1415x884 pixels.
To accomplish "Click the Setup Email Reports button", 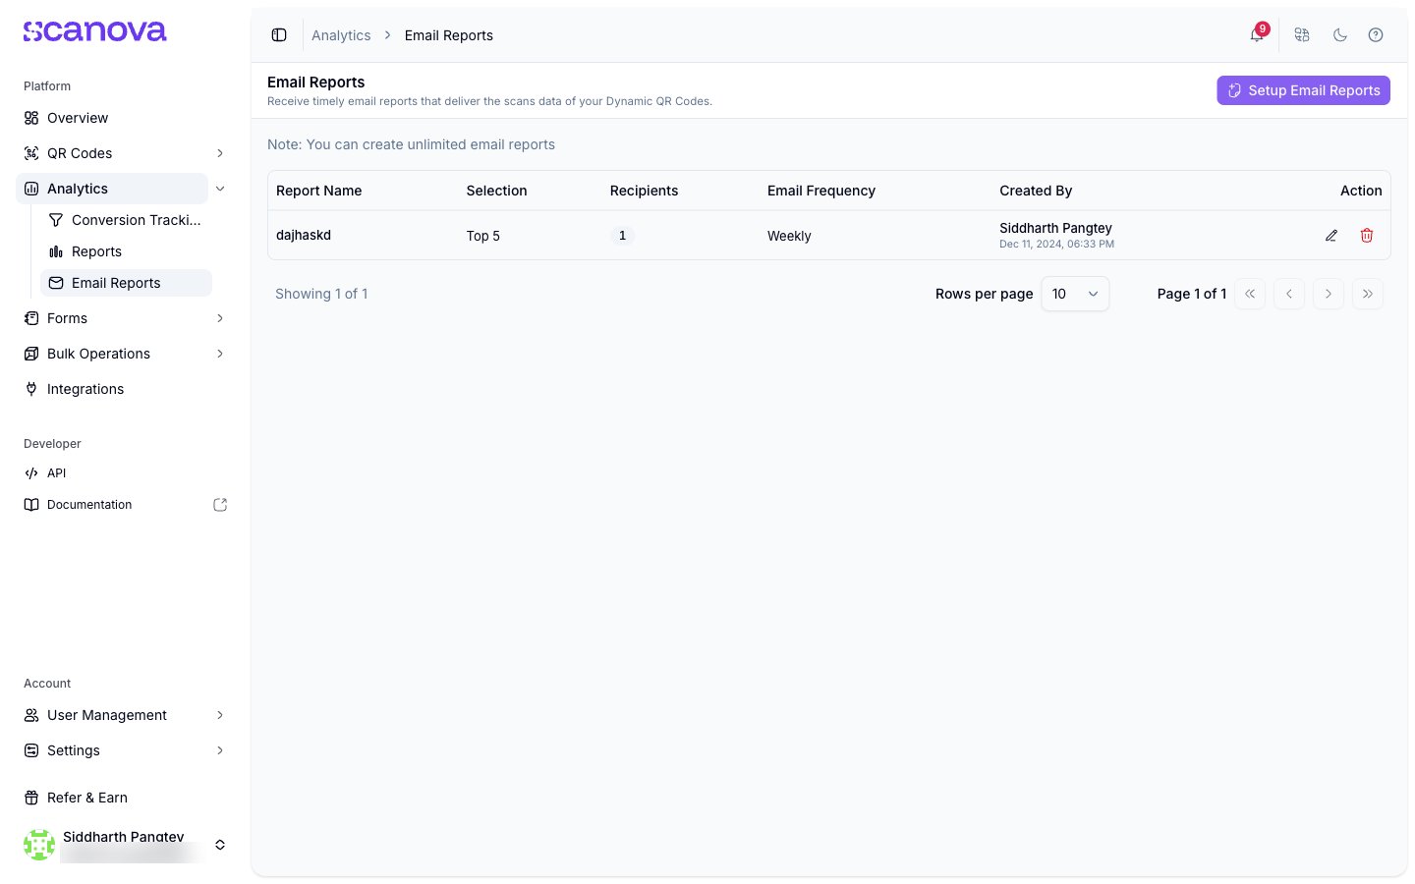I will 1303,90.
